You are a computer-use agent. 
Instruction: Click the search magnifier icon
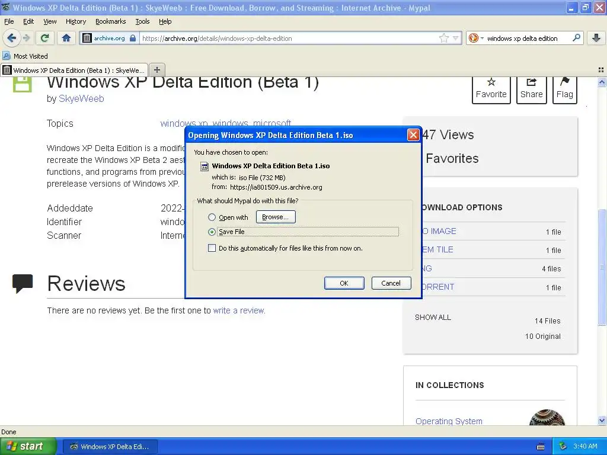(576, 38)
